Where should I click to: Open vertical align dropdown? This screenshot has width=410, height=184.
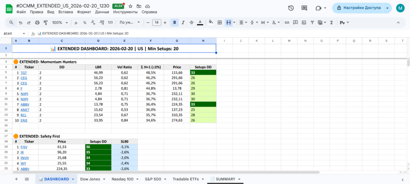pos(254,23)
